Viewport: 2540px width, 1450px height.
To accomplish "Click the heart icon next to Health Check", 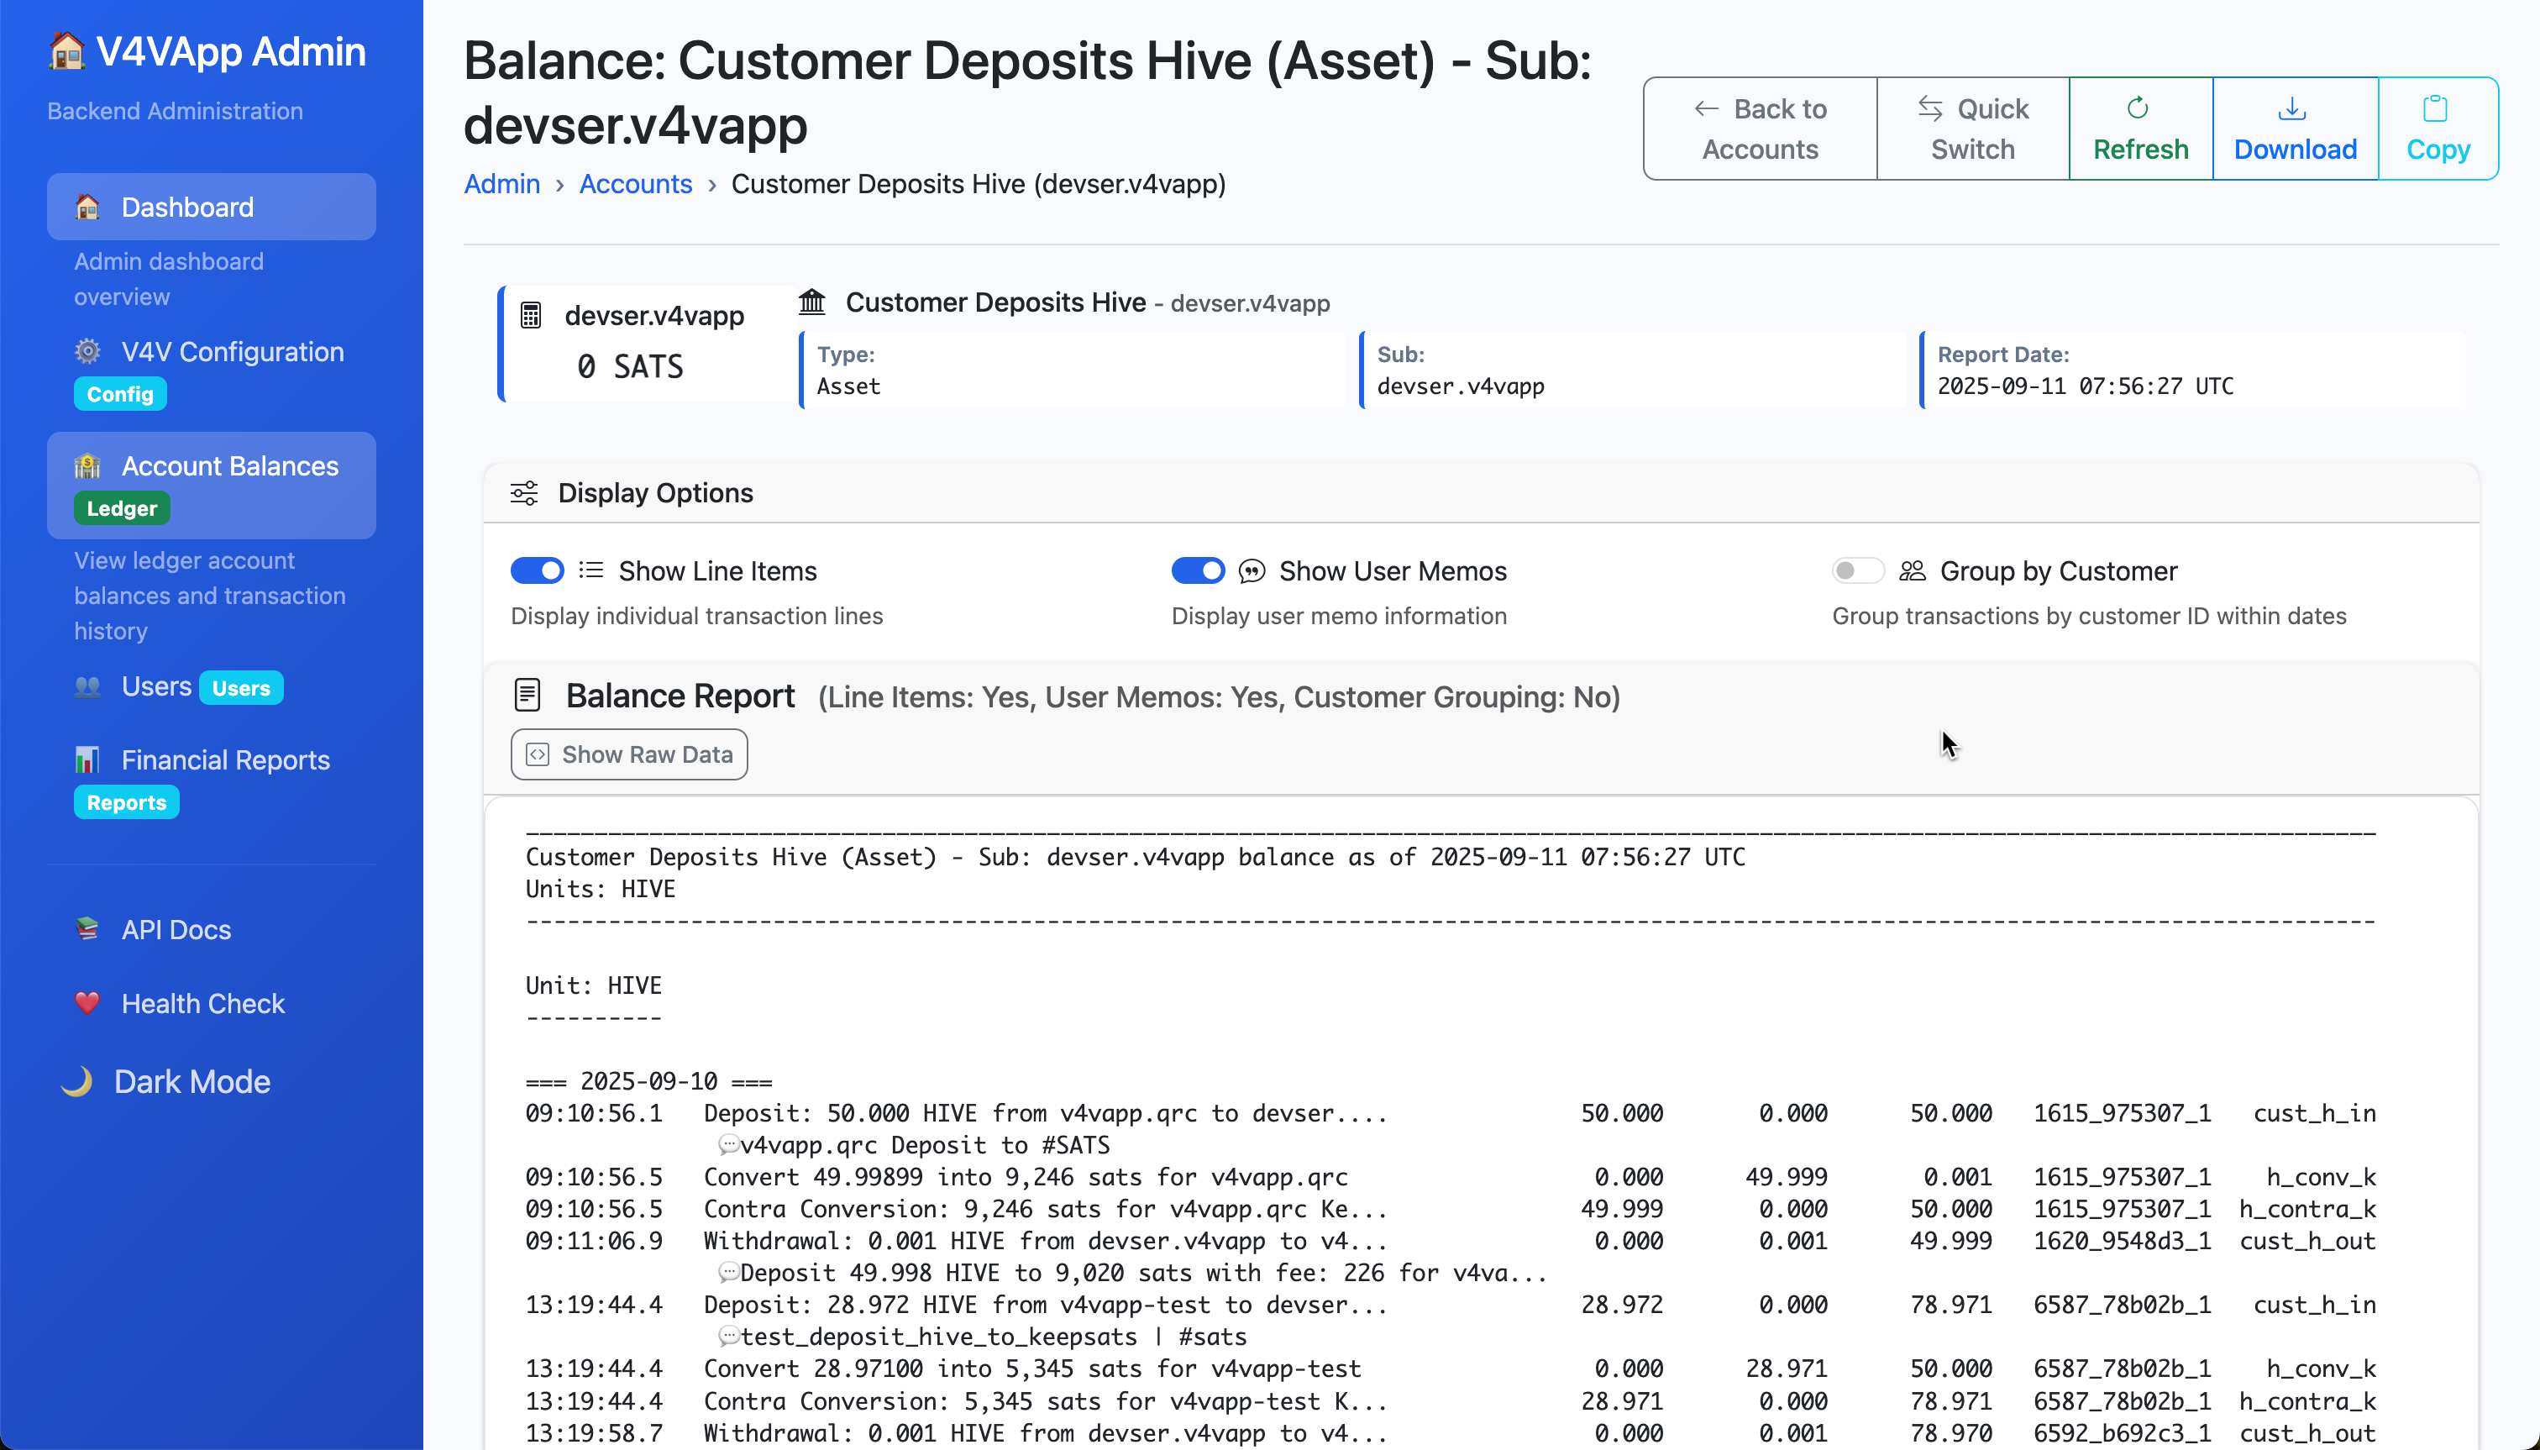I will pyautogui.click(x=87, y=1003).
